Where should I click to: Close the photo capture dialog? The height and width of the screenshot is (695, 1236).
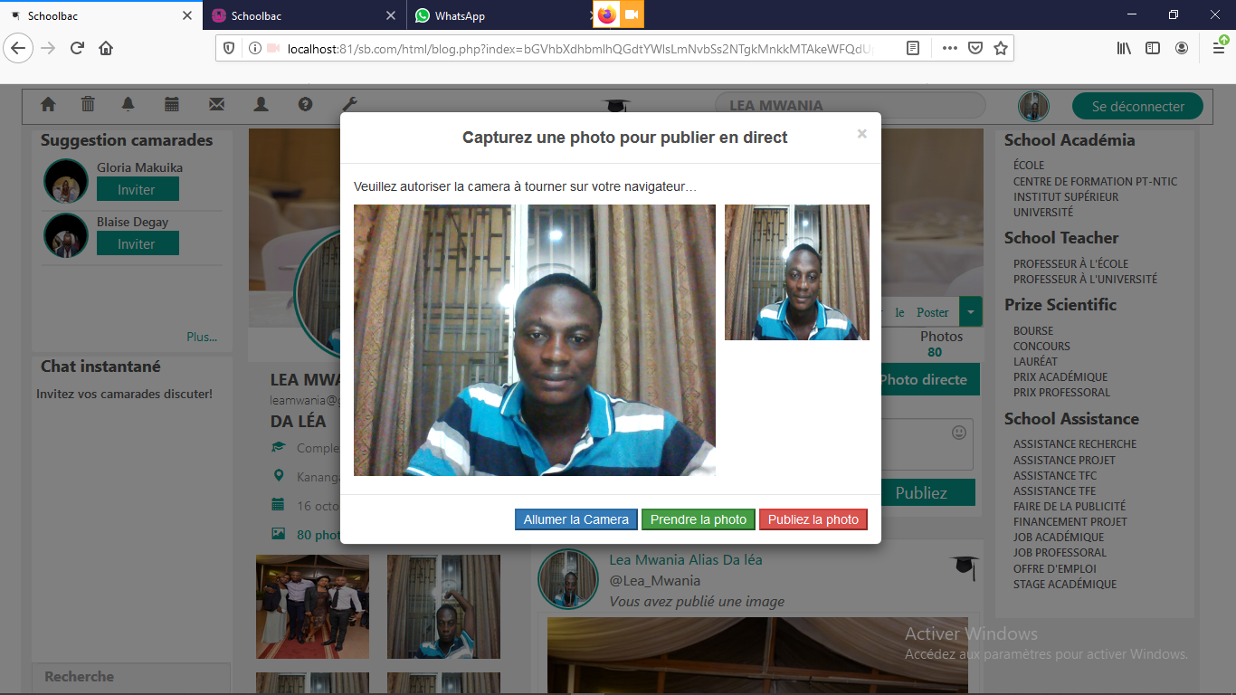[x=861, y=134]
